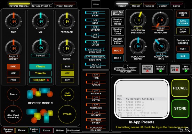Click the more button
Viewport: 192px width, 134px height.
pos(96,4)
